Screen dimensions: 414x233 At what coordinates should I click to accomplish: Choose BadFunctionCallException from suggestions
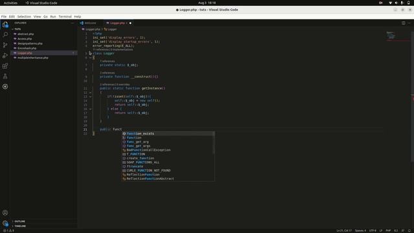(x=168, y=150)
